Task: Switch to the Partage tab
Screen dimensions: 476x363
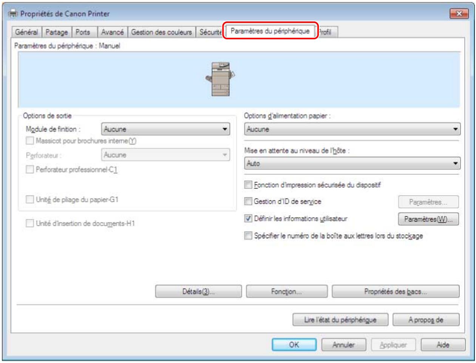Action: [x=57, y=32]
